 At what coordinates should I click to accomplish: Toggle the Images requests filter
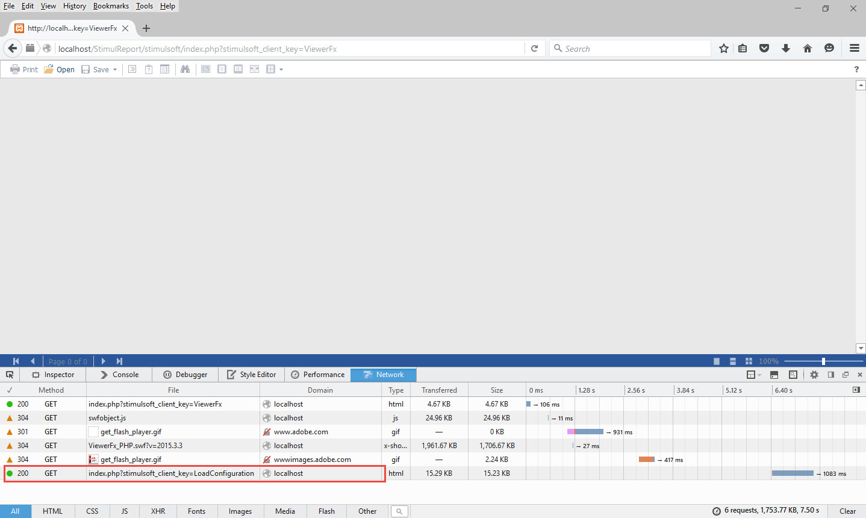click(x=240, y=511)
